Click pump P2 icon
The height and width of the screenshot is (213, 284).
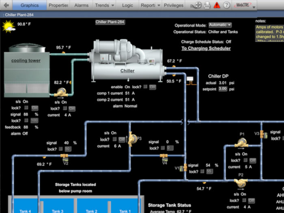pos(241,183)
